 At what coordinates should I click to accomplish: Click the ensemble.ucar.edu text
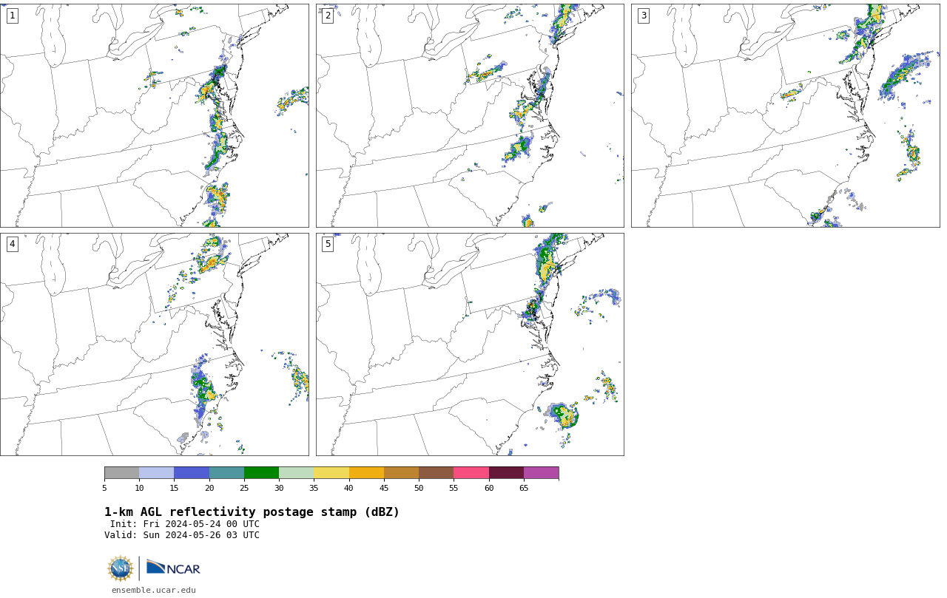[154, 590]
